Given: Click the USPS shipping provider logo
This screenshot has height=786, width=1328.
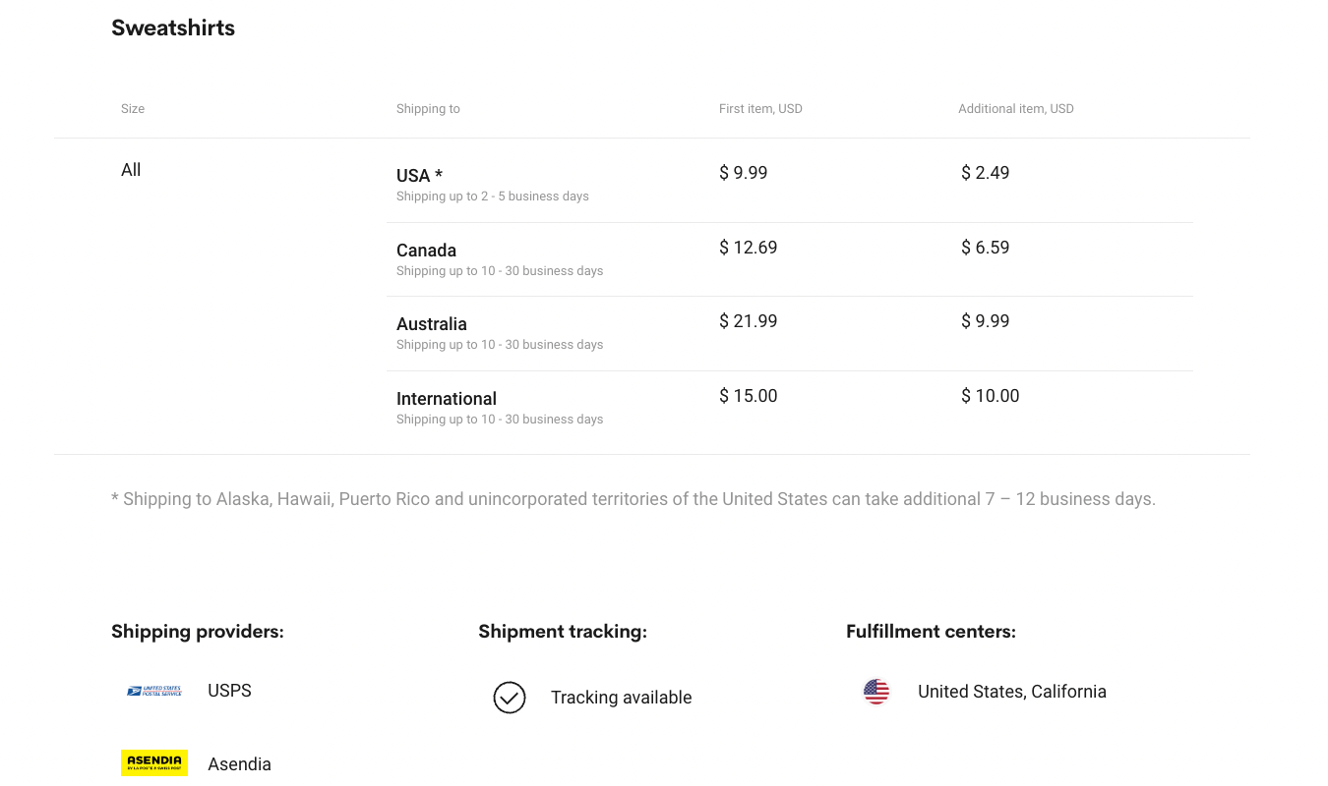Looking at the screenshot, I should tap(154, 691).
